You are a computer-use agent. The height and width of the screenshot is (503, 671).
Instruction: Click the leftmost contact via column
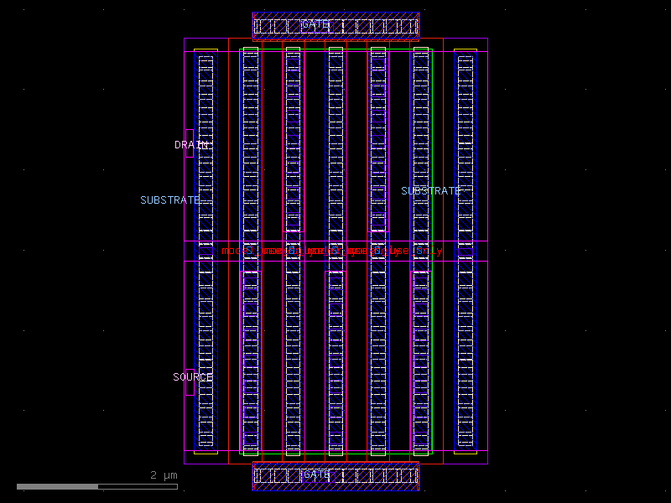[x=205, y=251]
